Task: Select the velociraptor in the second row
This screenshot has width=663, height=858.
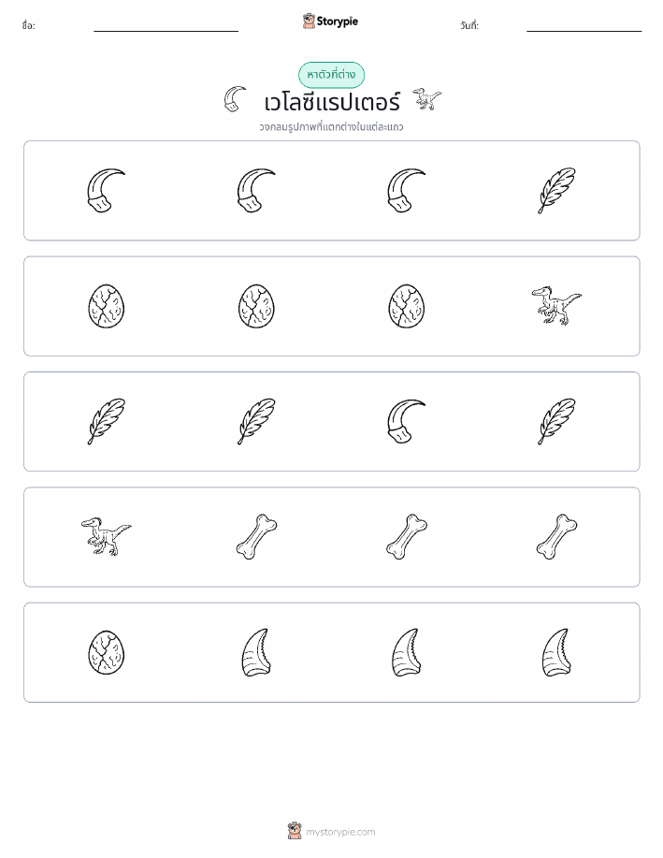Action: 556,305
